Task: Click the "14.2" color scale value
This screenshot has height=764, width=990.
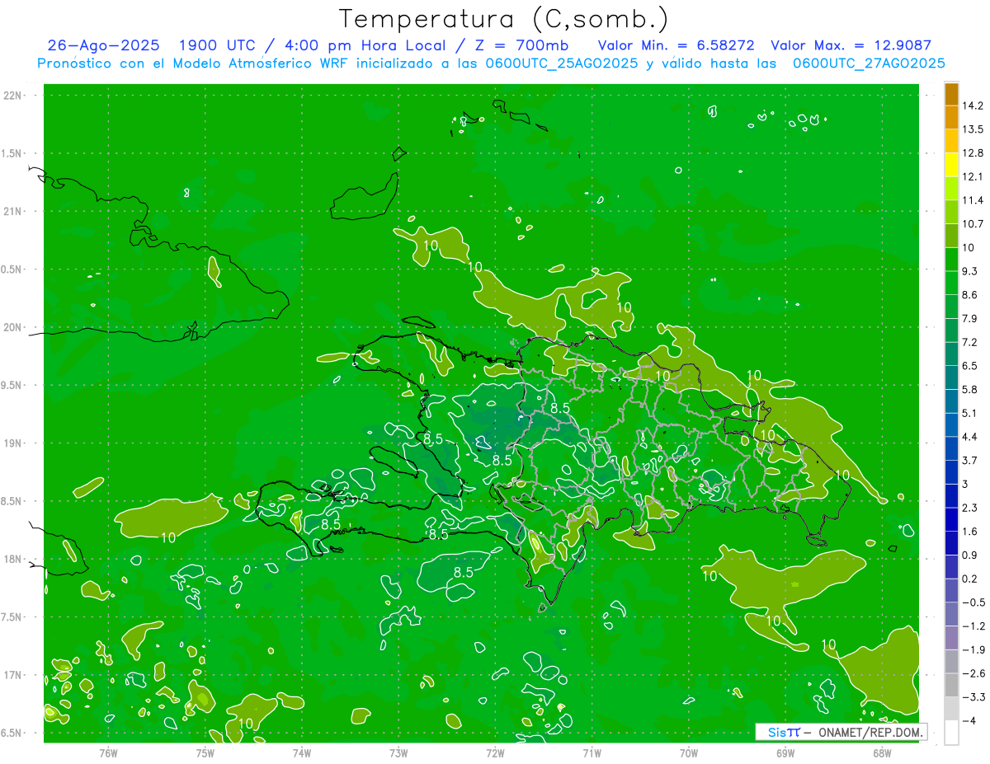Action: point(973,105)
